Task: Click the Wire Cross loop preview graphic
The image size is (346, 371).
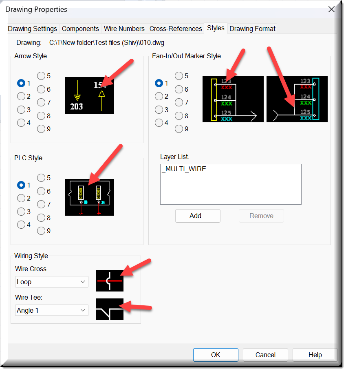Action: [109, 281]
